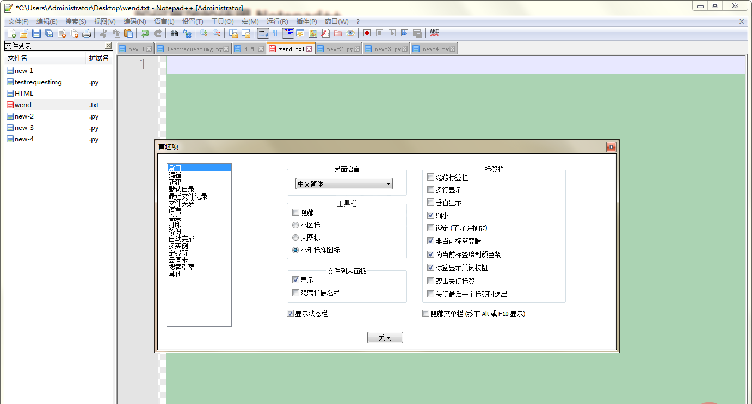Toggle synchronized horizontal scrolling icon
Screen dimensions: 752x404
246,33
